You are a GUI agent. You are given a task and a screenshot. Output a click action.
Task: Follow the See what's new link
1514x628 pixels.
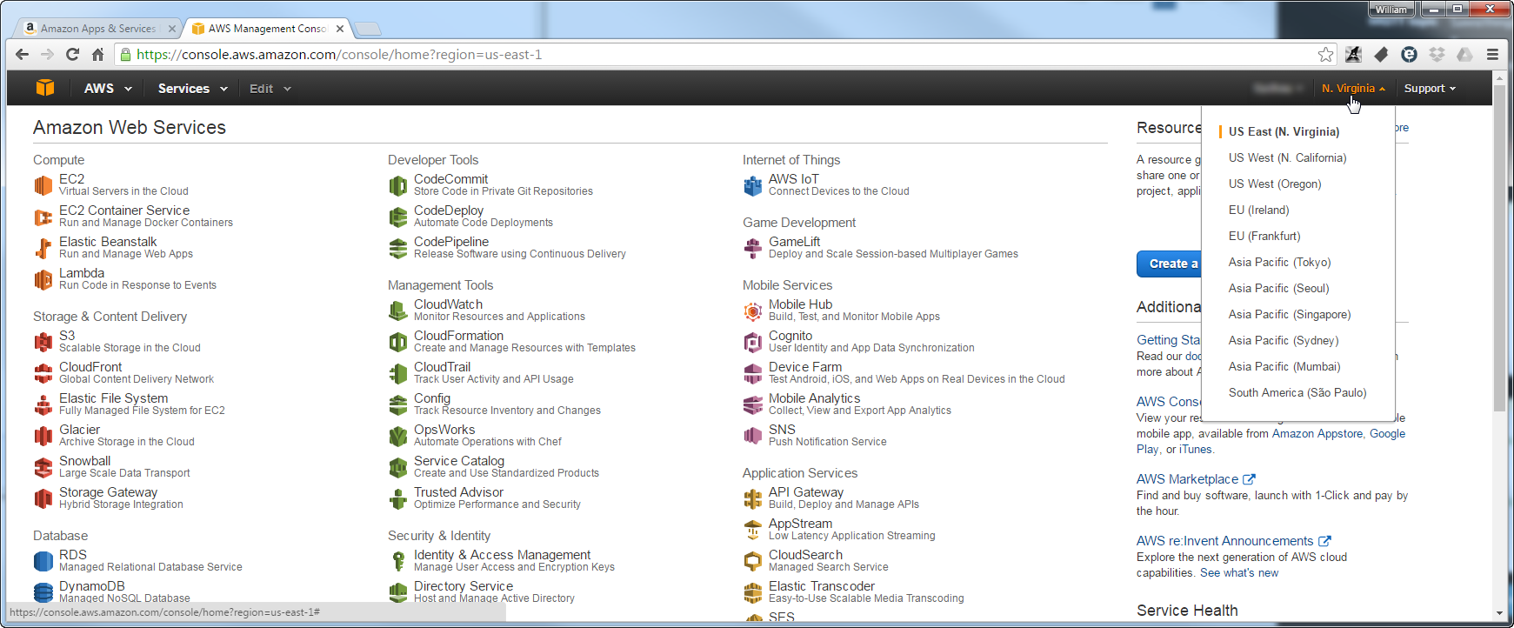pos(1239,573)
